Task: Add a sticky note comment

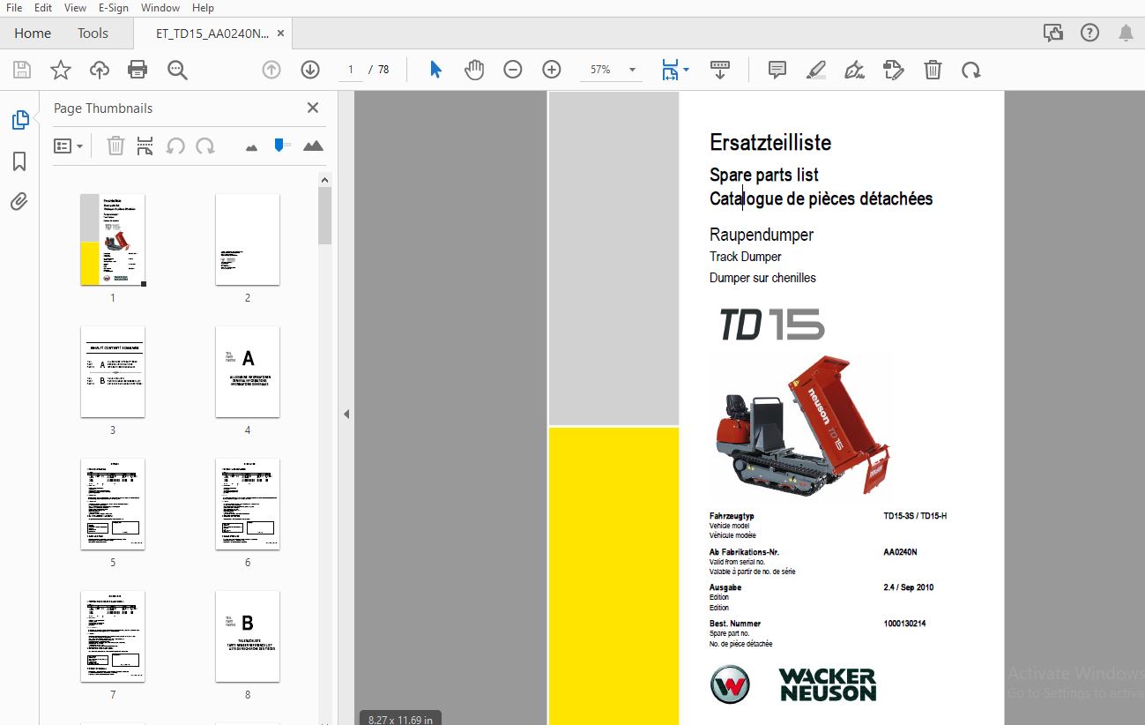Action: (777, 70)
